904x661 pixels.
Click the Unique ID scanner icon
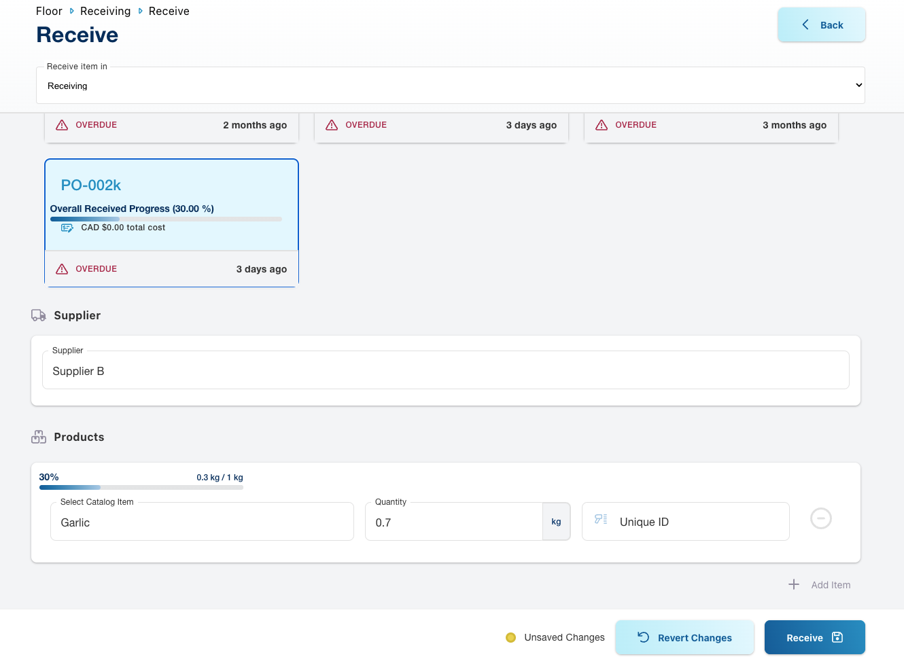pos(601,520)
